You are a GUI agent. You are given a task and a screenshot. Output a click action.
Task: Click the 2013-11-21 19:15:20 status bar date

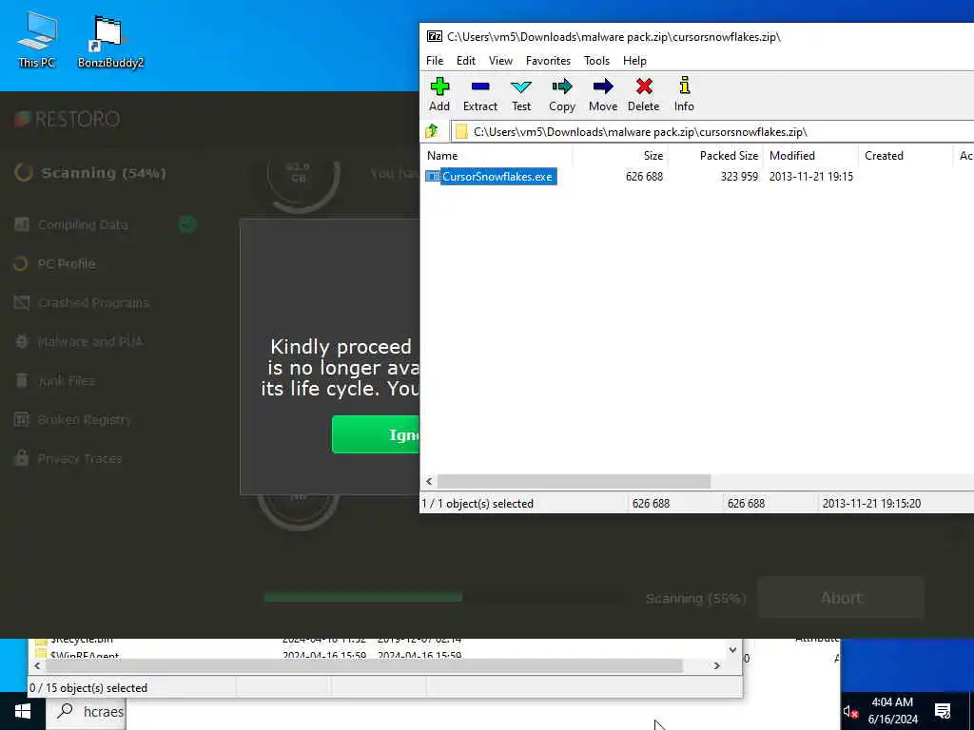pos(871,504)
